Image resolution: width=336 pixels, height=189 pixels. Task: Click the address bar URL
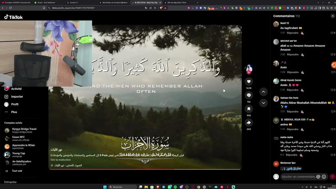pyautogui.click(x=73, y=8)
